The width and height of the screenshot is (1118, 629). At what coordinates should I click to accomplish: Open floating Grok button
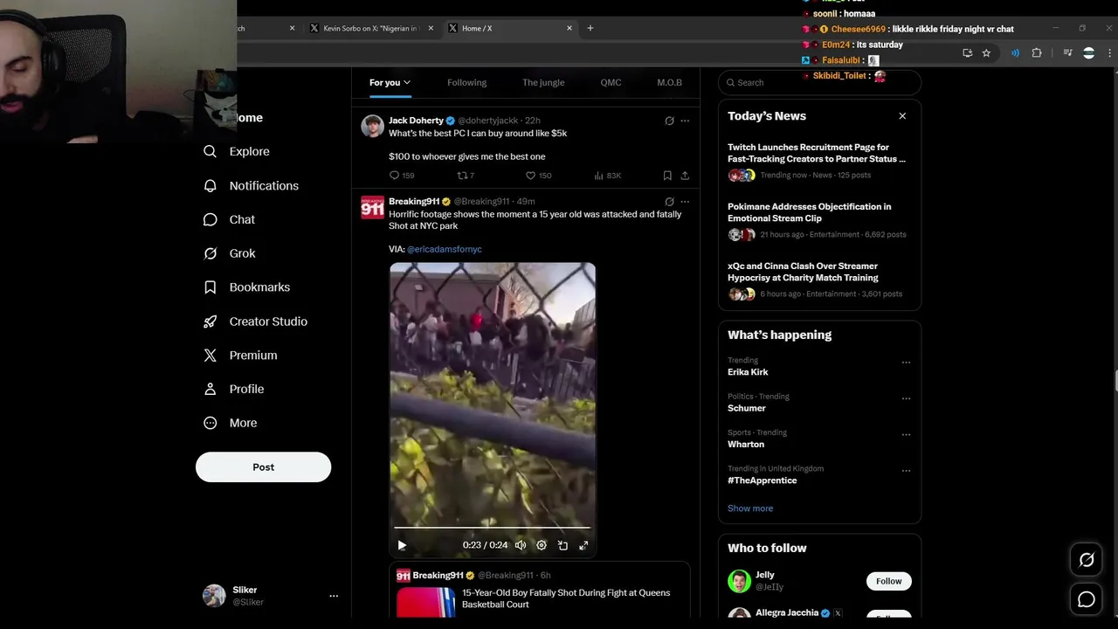coord(1087,560)
